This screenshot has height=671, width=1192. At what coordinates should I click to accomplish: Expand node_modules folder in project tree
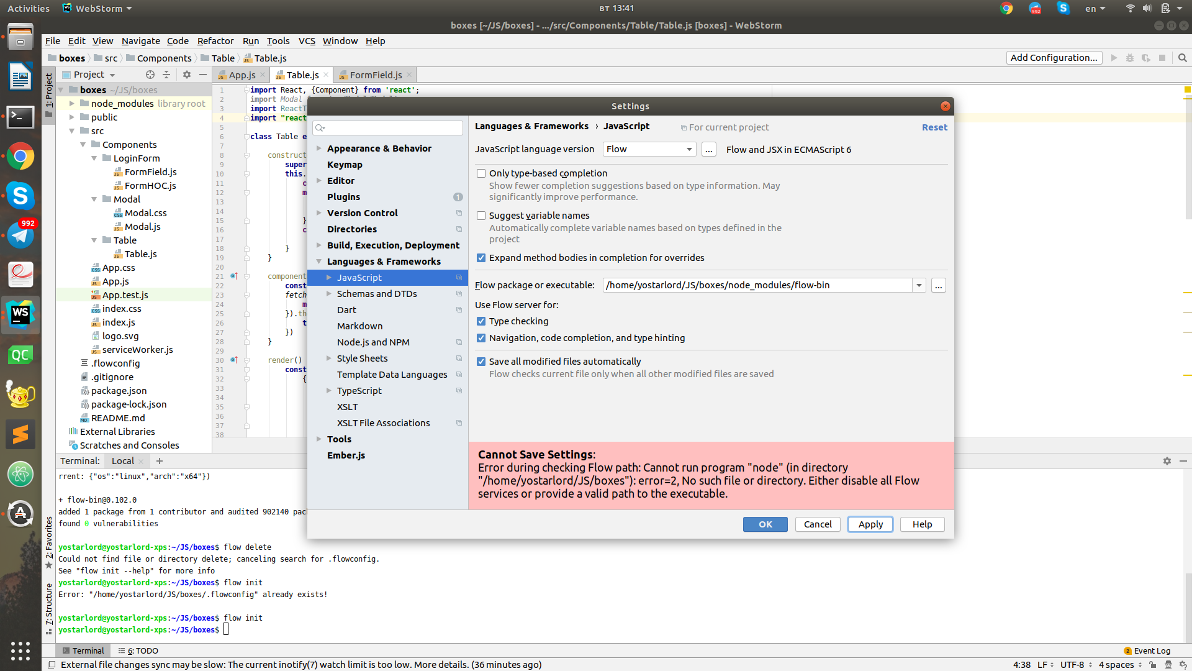pos(72,104)
